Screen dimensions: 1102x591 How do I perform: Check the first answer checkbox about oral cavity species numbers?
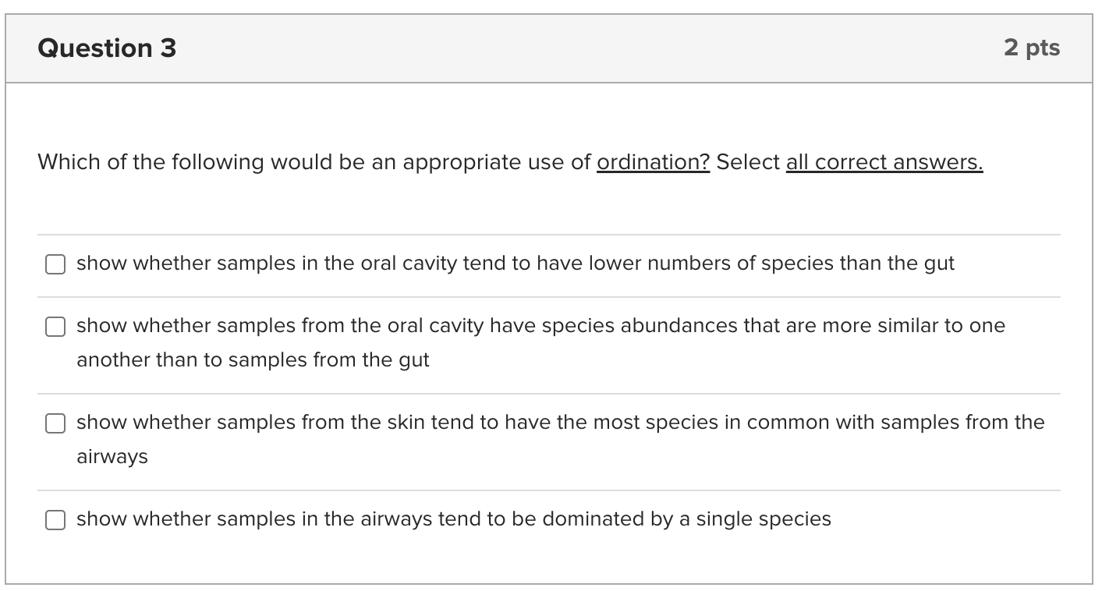55,264
